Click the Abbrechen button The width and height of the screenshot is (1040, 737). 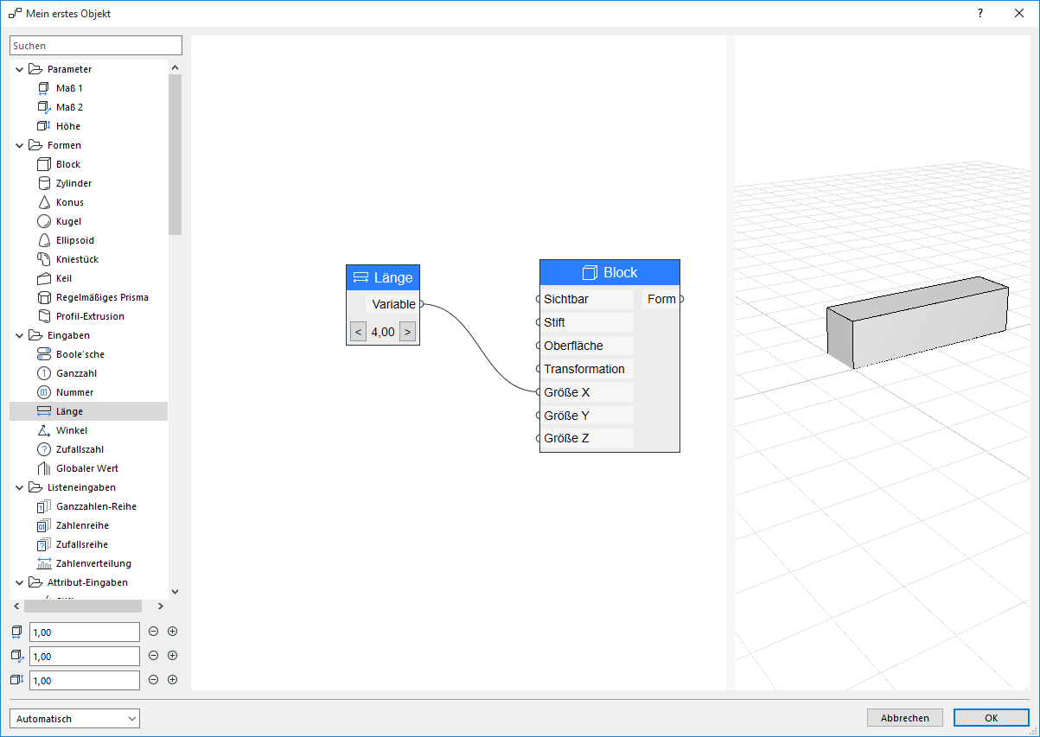pos(905,718)
